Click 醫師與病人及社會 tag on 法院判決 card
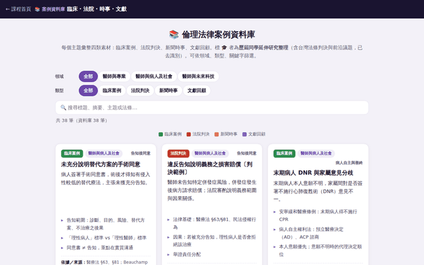Image resolution: width=424 pixels, height=265 pixels. click(210, 153)
